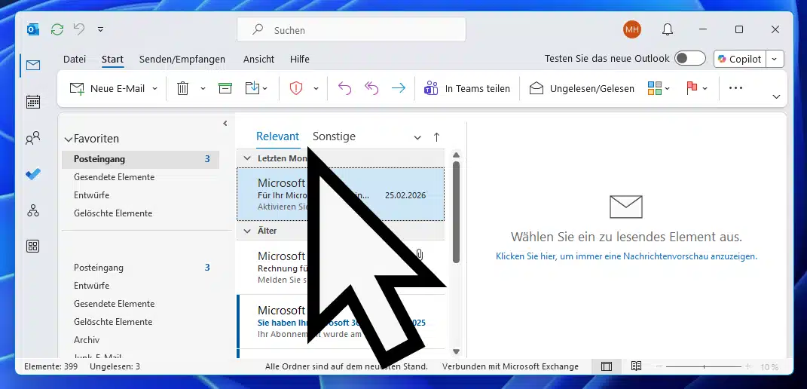The height and width of the screenshot is (389, 807).
Task: Open the Calendar view in the sidebar
Action: click(32, 102)
